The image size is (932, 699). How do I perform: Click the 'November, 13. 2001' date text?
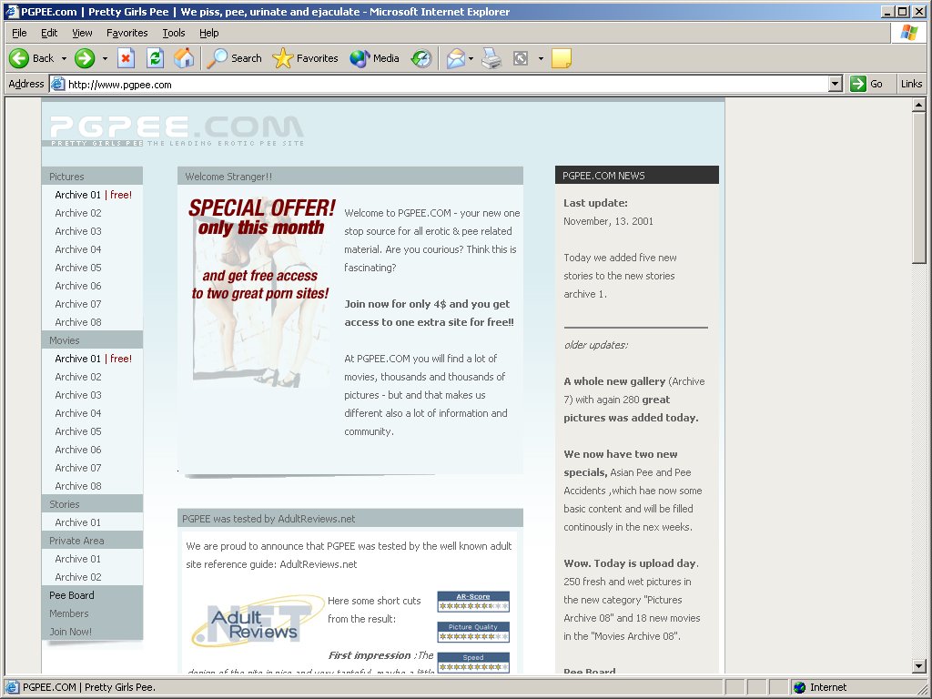(608, 221)
